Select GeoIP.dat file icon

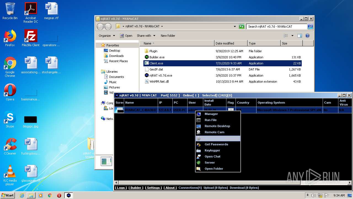click(147, 69)
